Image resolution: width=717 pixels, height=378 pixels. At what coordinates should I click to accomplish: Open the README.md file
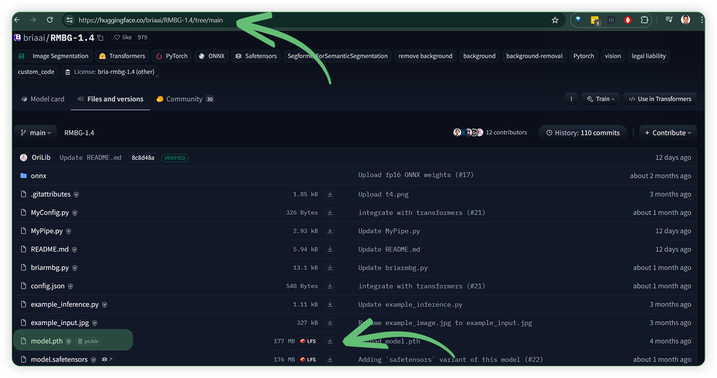coord(50,249)
